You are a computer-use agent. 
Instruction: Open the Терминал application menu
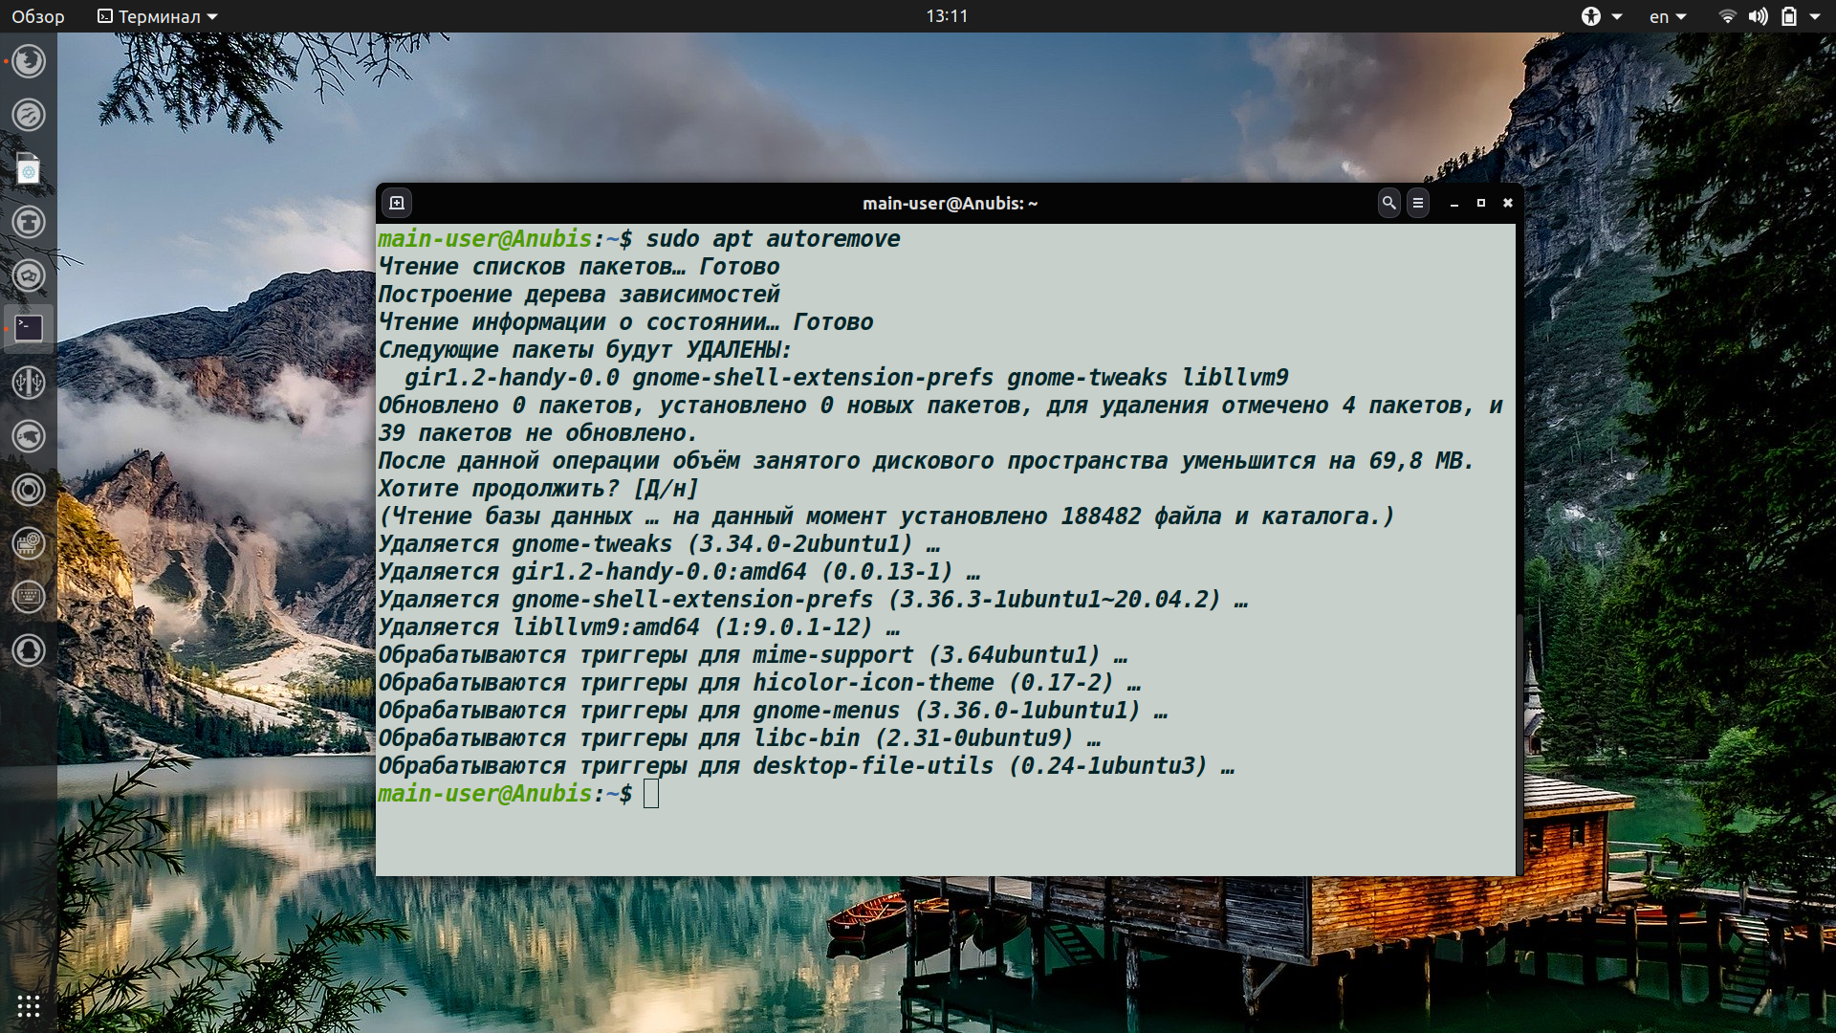click(158, 16)
